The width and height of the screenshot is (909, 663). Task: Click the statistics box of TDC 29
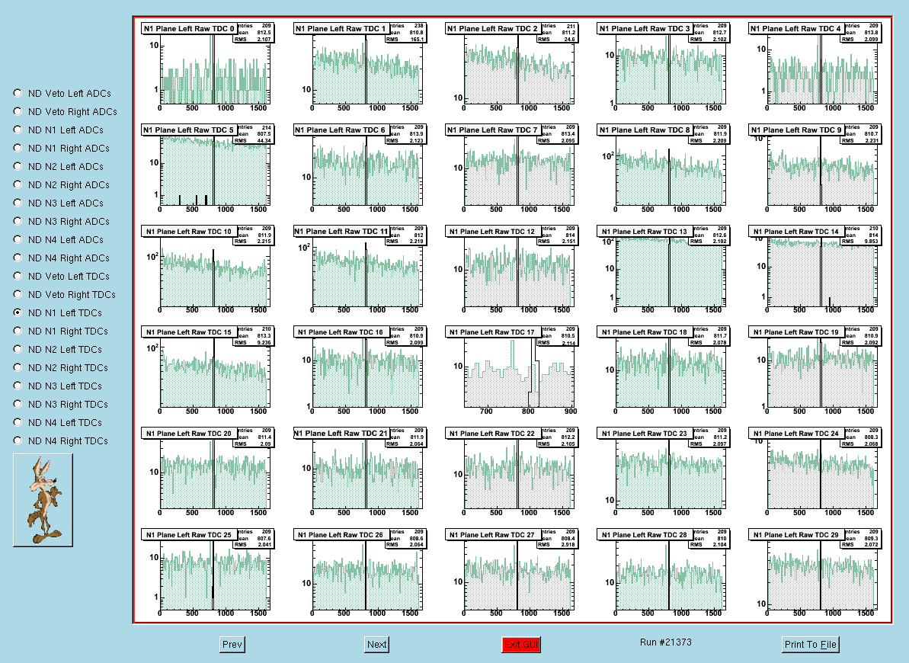coord(862,538)
